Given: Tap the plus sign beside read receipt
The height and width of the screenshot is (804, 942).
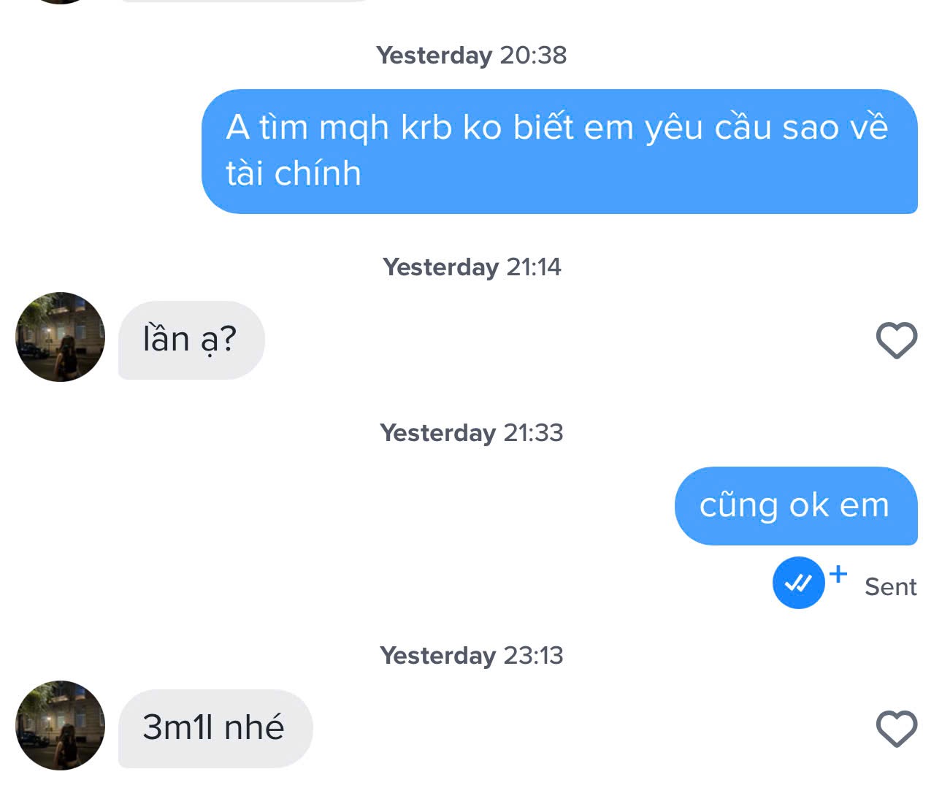Looking at the screenshot, I should tap(838, 573).
